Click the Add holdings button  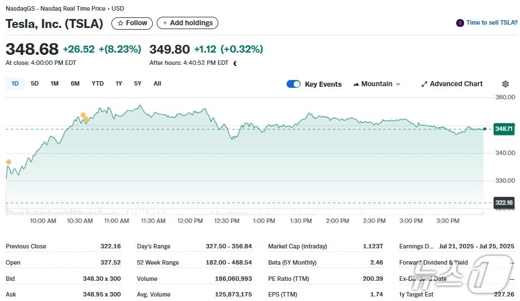pyautogui.click(x=187, y=23)
